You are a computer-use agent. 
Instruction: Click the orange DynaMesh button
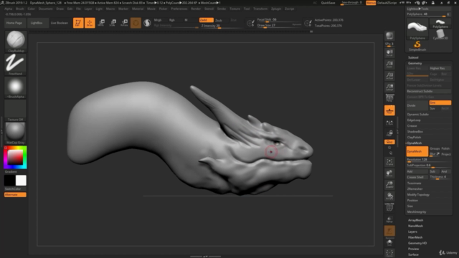click(x=417, y=151)
